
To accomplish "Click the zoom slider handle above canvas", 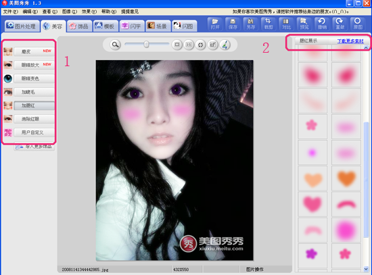I will 146,44.
